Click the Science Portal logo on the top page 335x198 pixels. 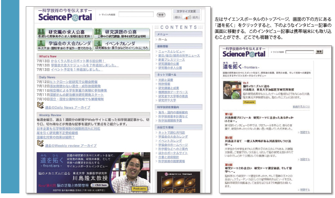tap(65, 17)
